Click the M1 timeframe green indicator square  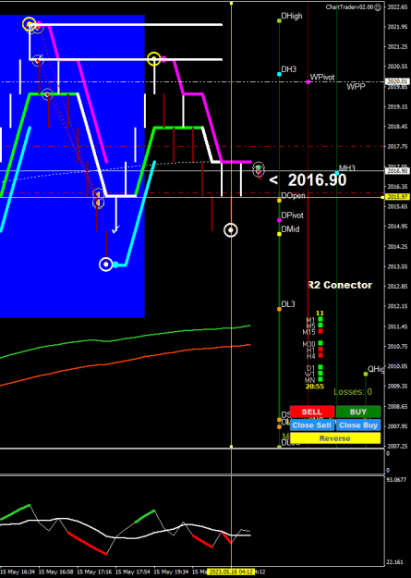(x=320, y=319)
